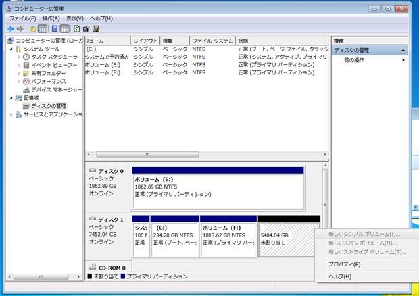Click the Shared Folders icon
The width and height of the screenshot is (419, 296).
pyautogui.click(x=26, y=74)
